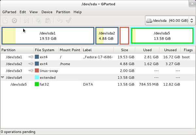Click the key lock icon for /dev/sda3

pos(31,70)
